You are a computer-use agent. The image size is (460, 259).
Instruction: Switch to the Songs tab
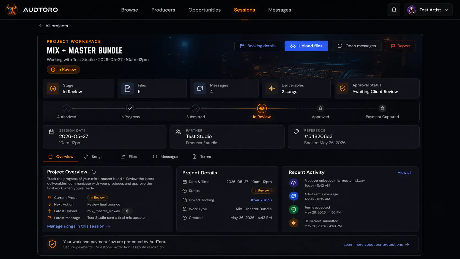[93, 157]
